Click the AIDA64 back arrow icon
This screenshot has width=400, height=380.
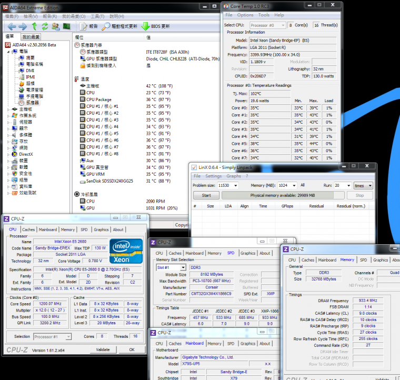coord(11,26)
